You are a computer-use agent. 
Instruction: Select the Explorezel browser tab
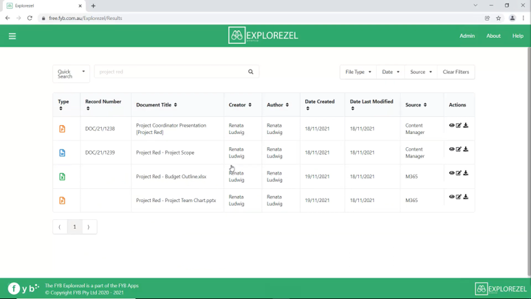(x=44, y=5)
